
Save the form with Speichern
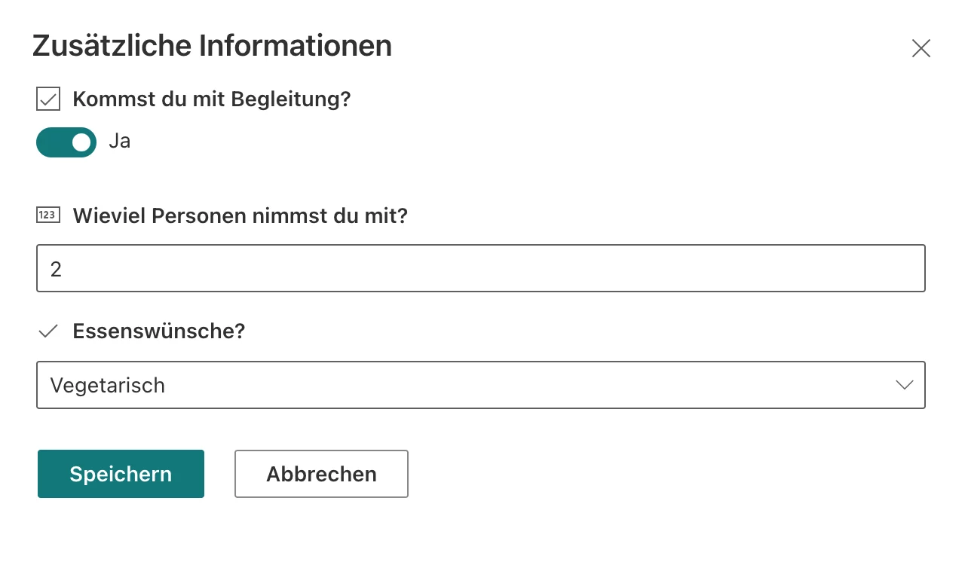tap(121, 474)
